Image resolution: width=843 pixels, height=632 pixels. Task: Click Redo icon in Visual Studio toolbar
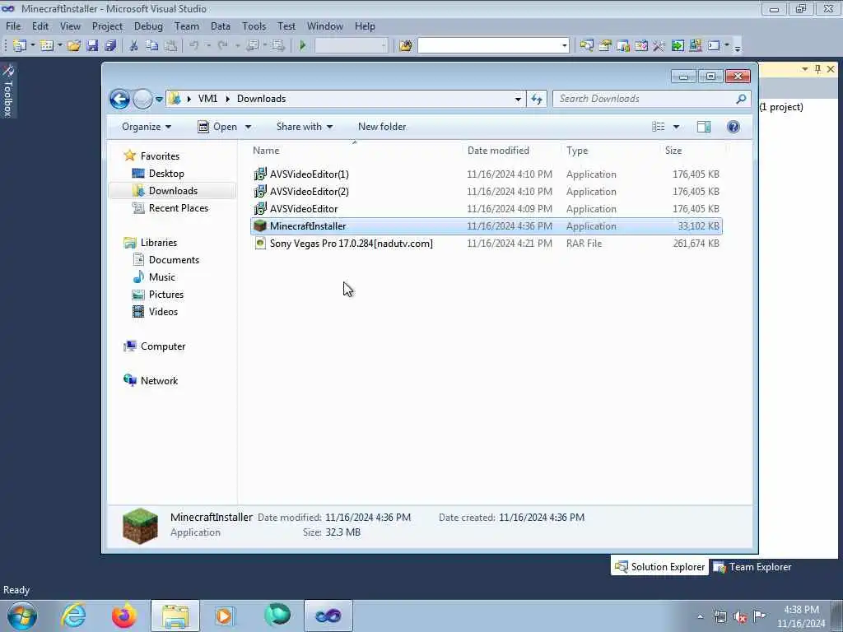pos(222,46)
